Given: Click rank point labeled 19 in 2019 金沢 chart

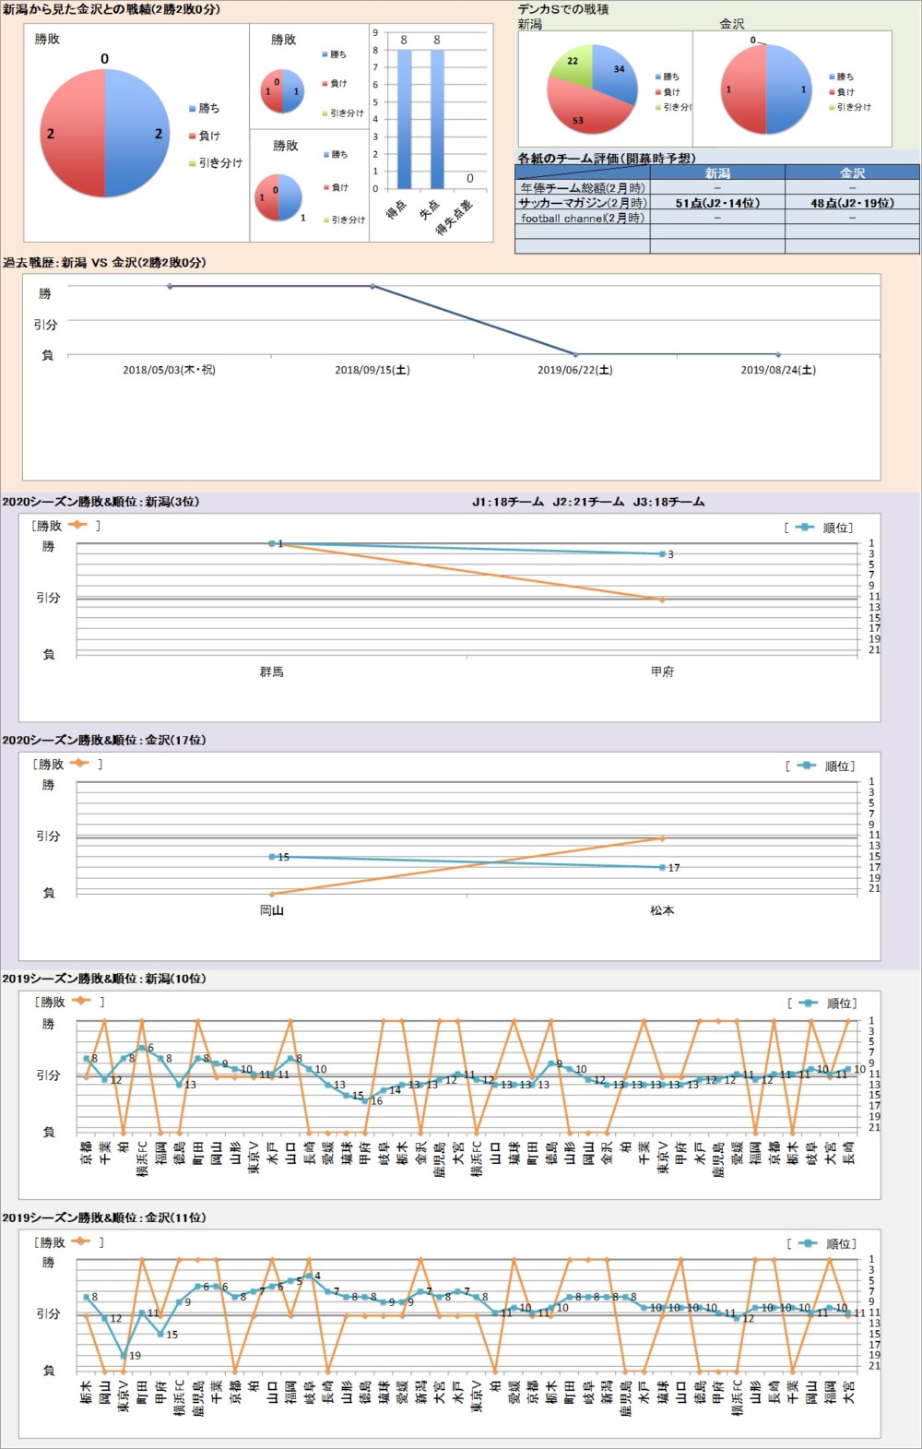Looking at the screenshot, I should 124,1355.
